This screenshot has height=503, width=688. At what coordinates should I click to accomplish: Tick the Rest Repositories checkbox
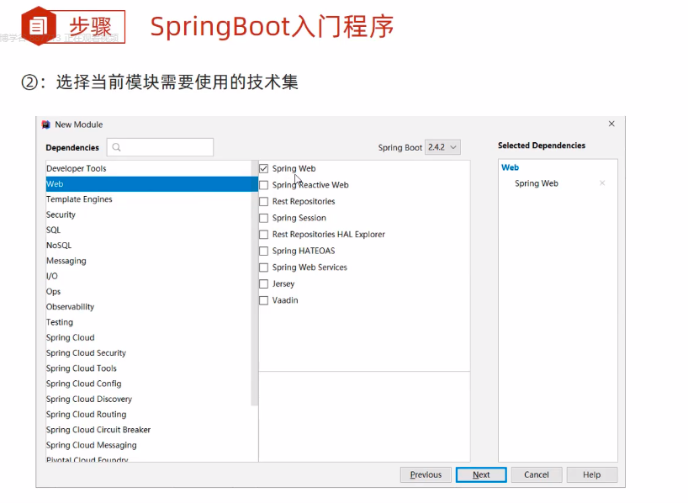(x=263, y=202)
